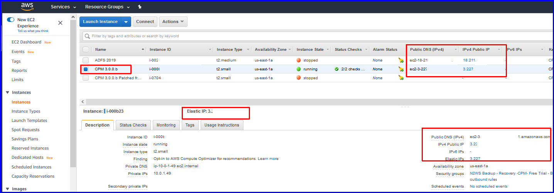554x193 pixels.
Task: Click the green running status dot
Action: [298, 69]
